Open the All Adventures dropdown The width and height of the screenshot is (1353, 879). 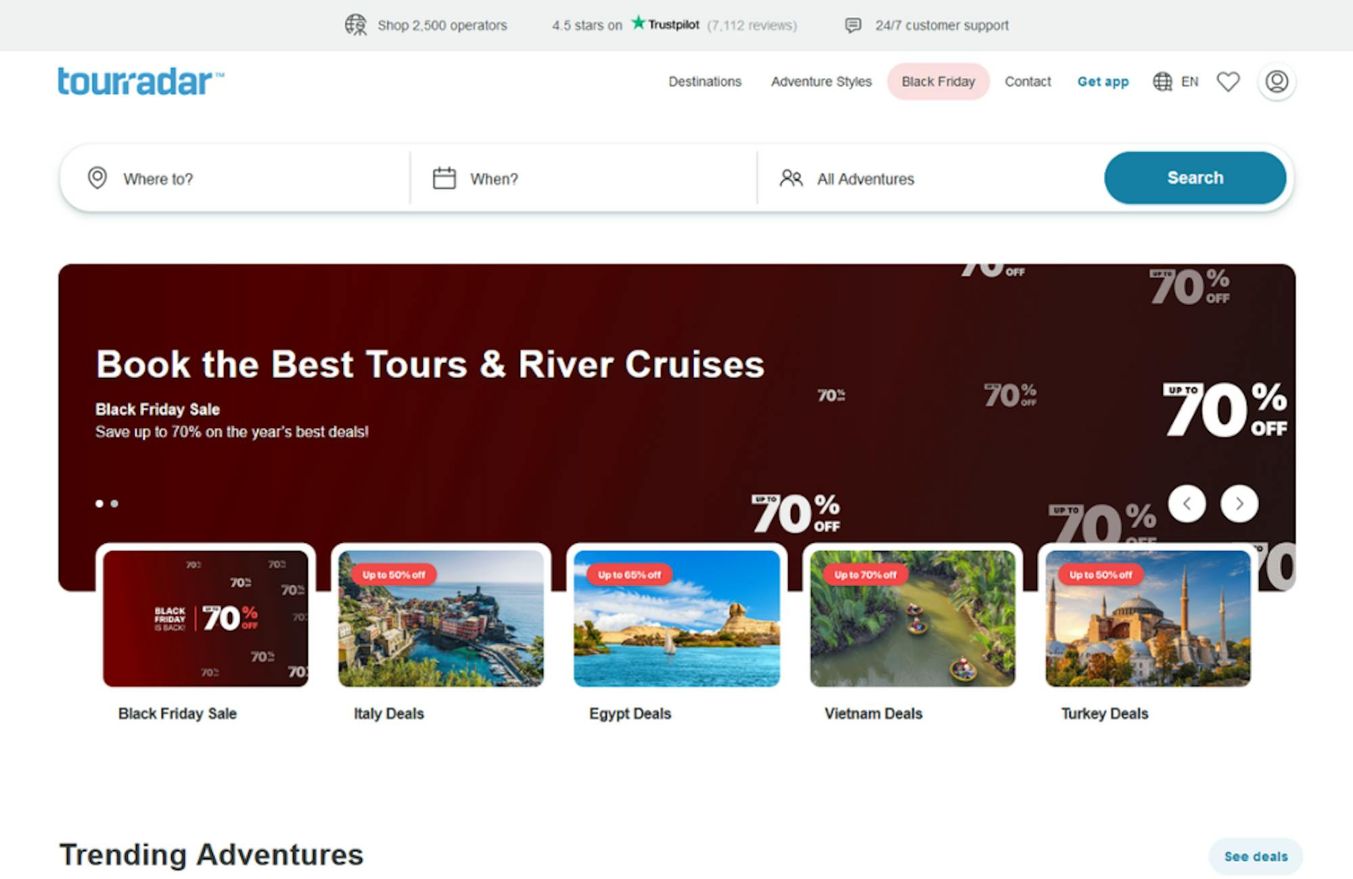[865, 179]
